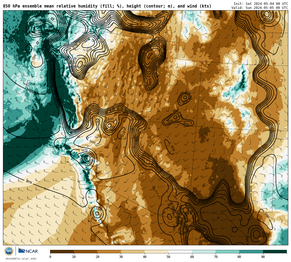Viewport: 291px width, 262px height.
Task: Pick the 70–80% light teal colorbar segment
Action: tap(227, 251)
